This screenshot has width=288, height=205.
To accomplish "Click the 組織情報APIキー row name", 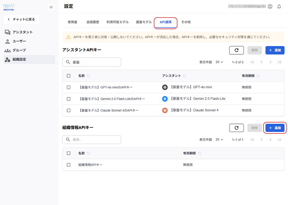I will [90, 165].
